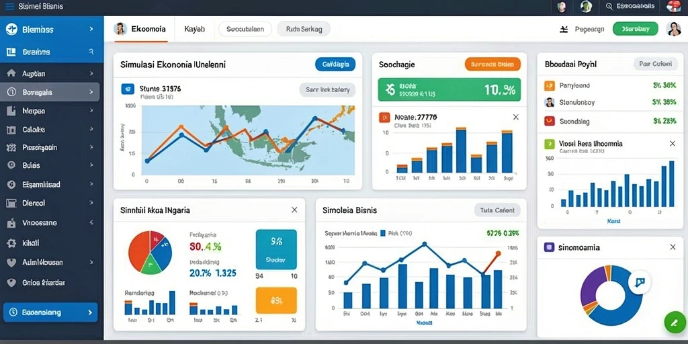
Task: Click the purple Sinomoarnia icon
Action: click(549, 247)
